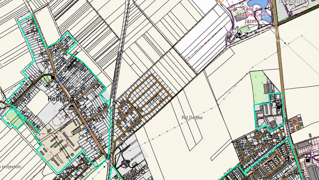Click the IBV Golian label
Screen dimensions: 319x180
pos(292,2)
